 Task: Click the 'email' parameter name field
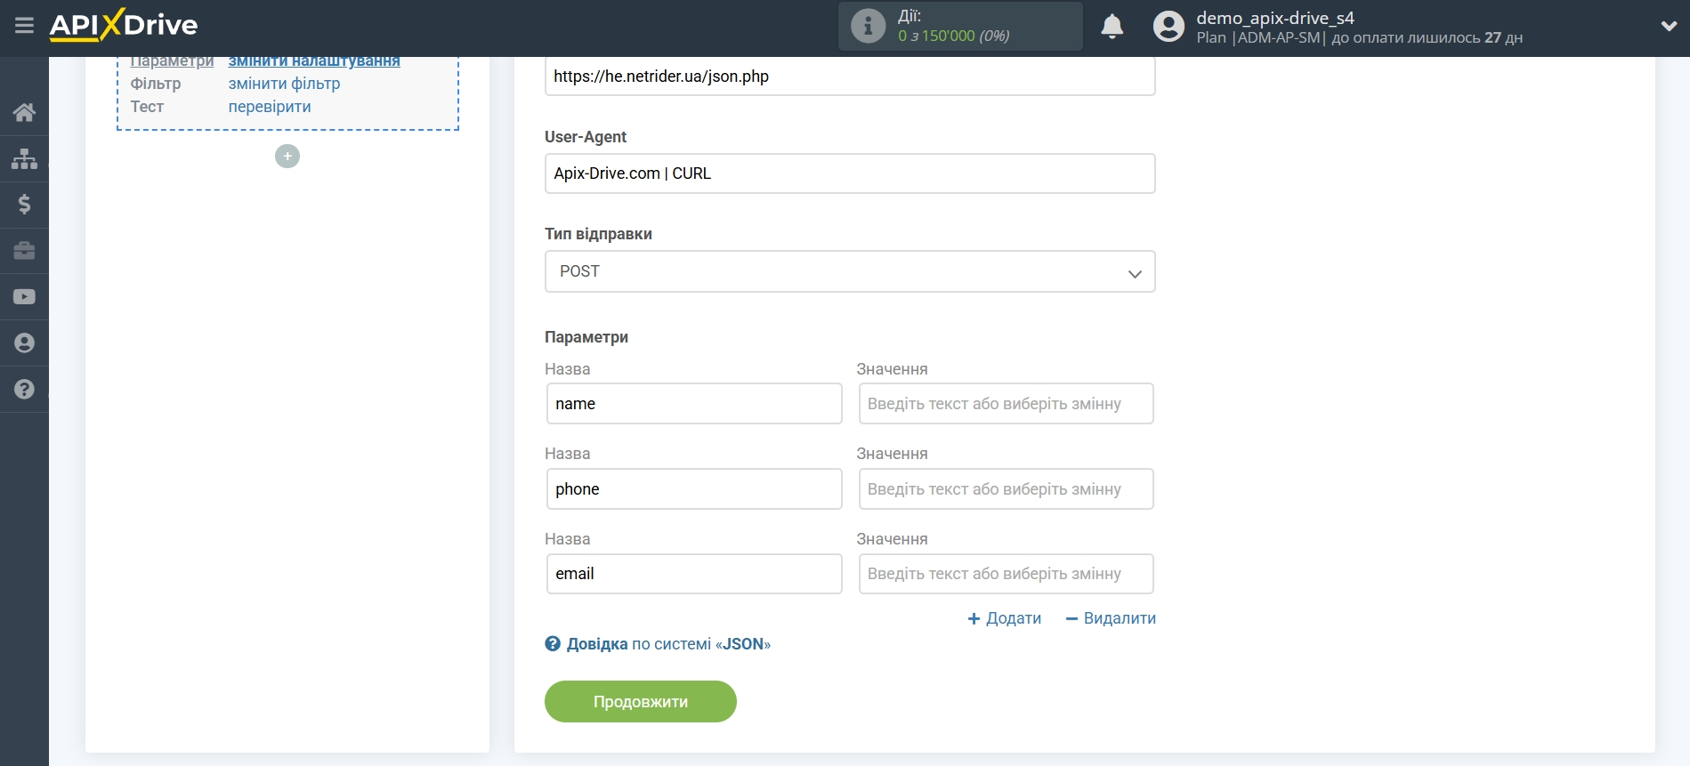[x=694, y=574]
